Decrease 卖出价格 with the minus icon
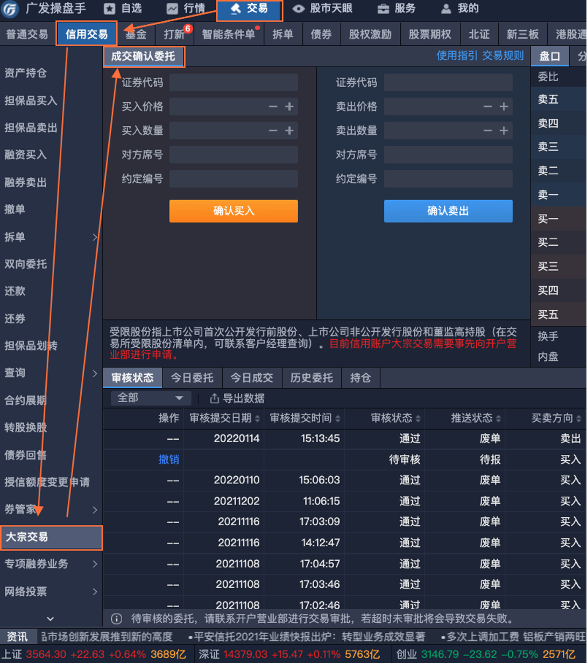The height and width of the screenshot is (663, 587). coord(488,106)
